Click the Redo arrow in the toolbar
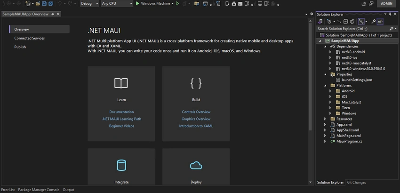 70,4
